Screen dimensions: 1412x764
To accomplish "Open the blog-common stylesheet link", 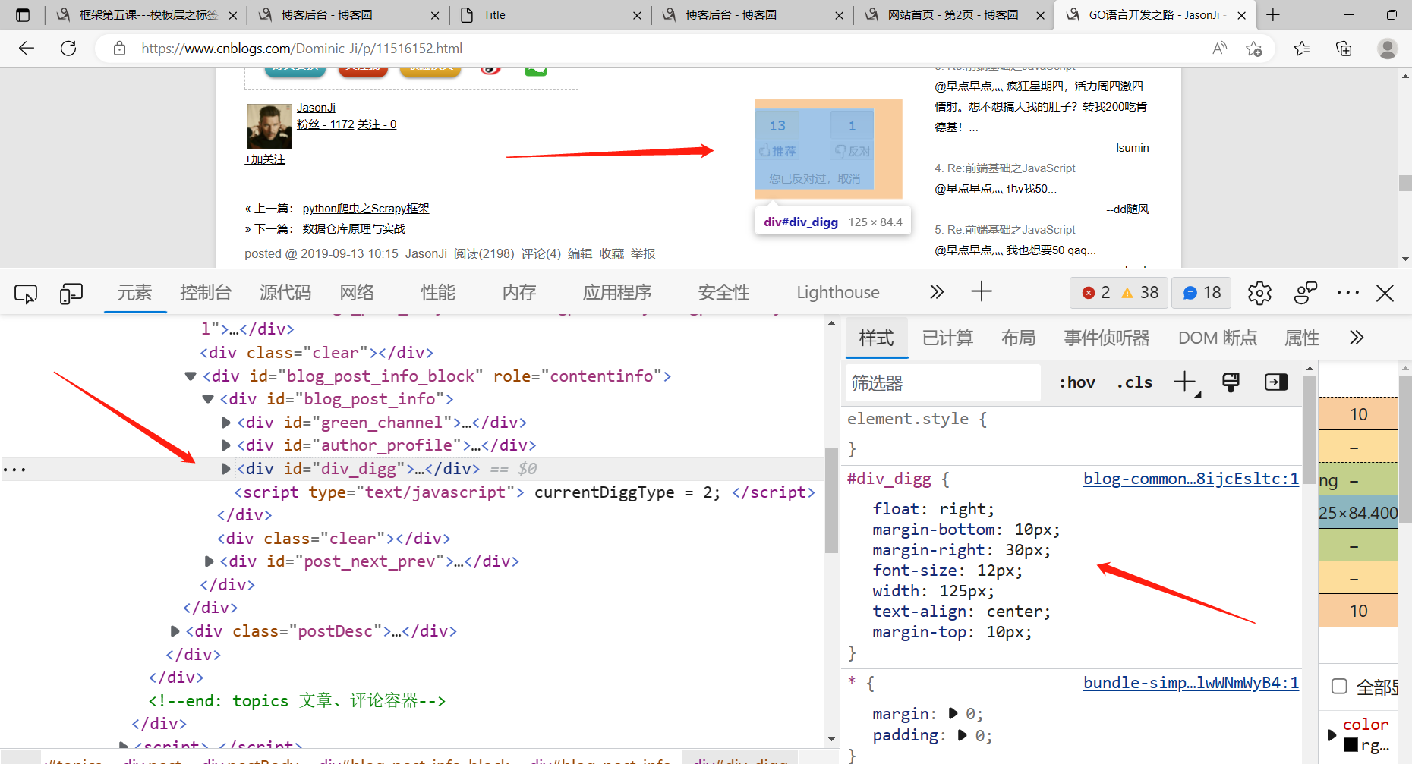I will coord(1191,479).
